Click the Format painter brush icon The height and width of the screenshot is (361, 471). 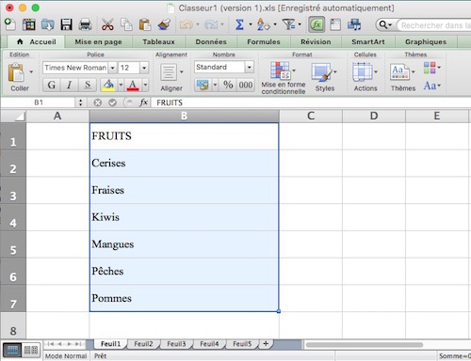click(x=164, y=24)
